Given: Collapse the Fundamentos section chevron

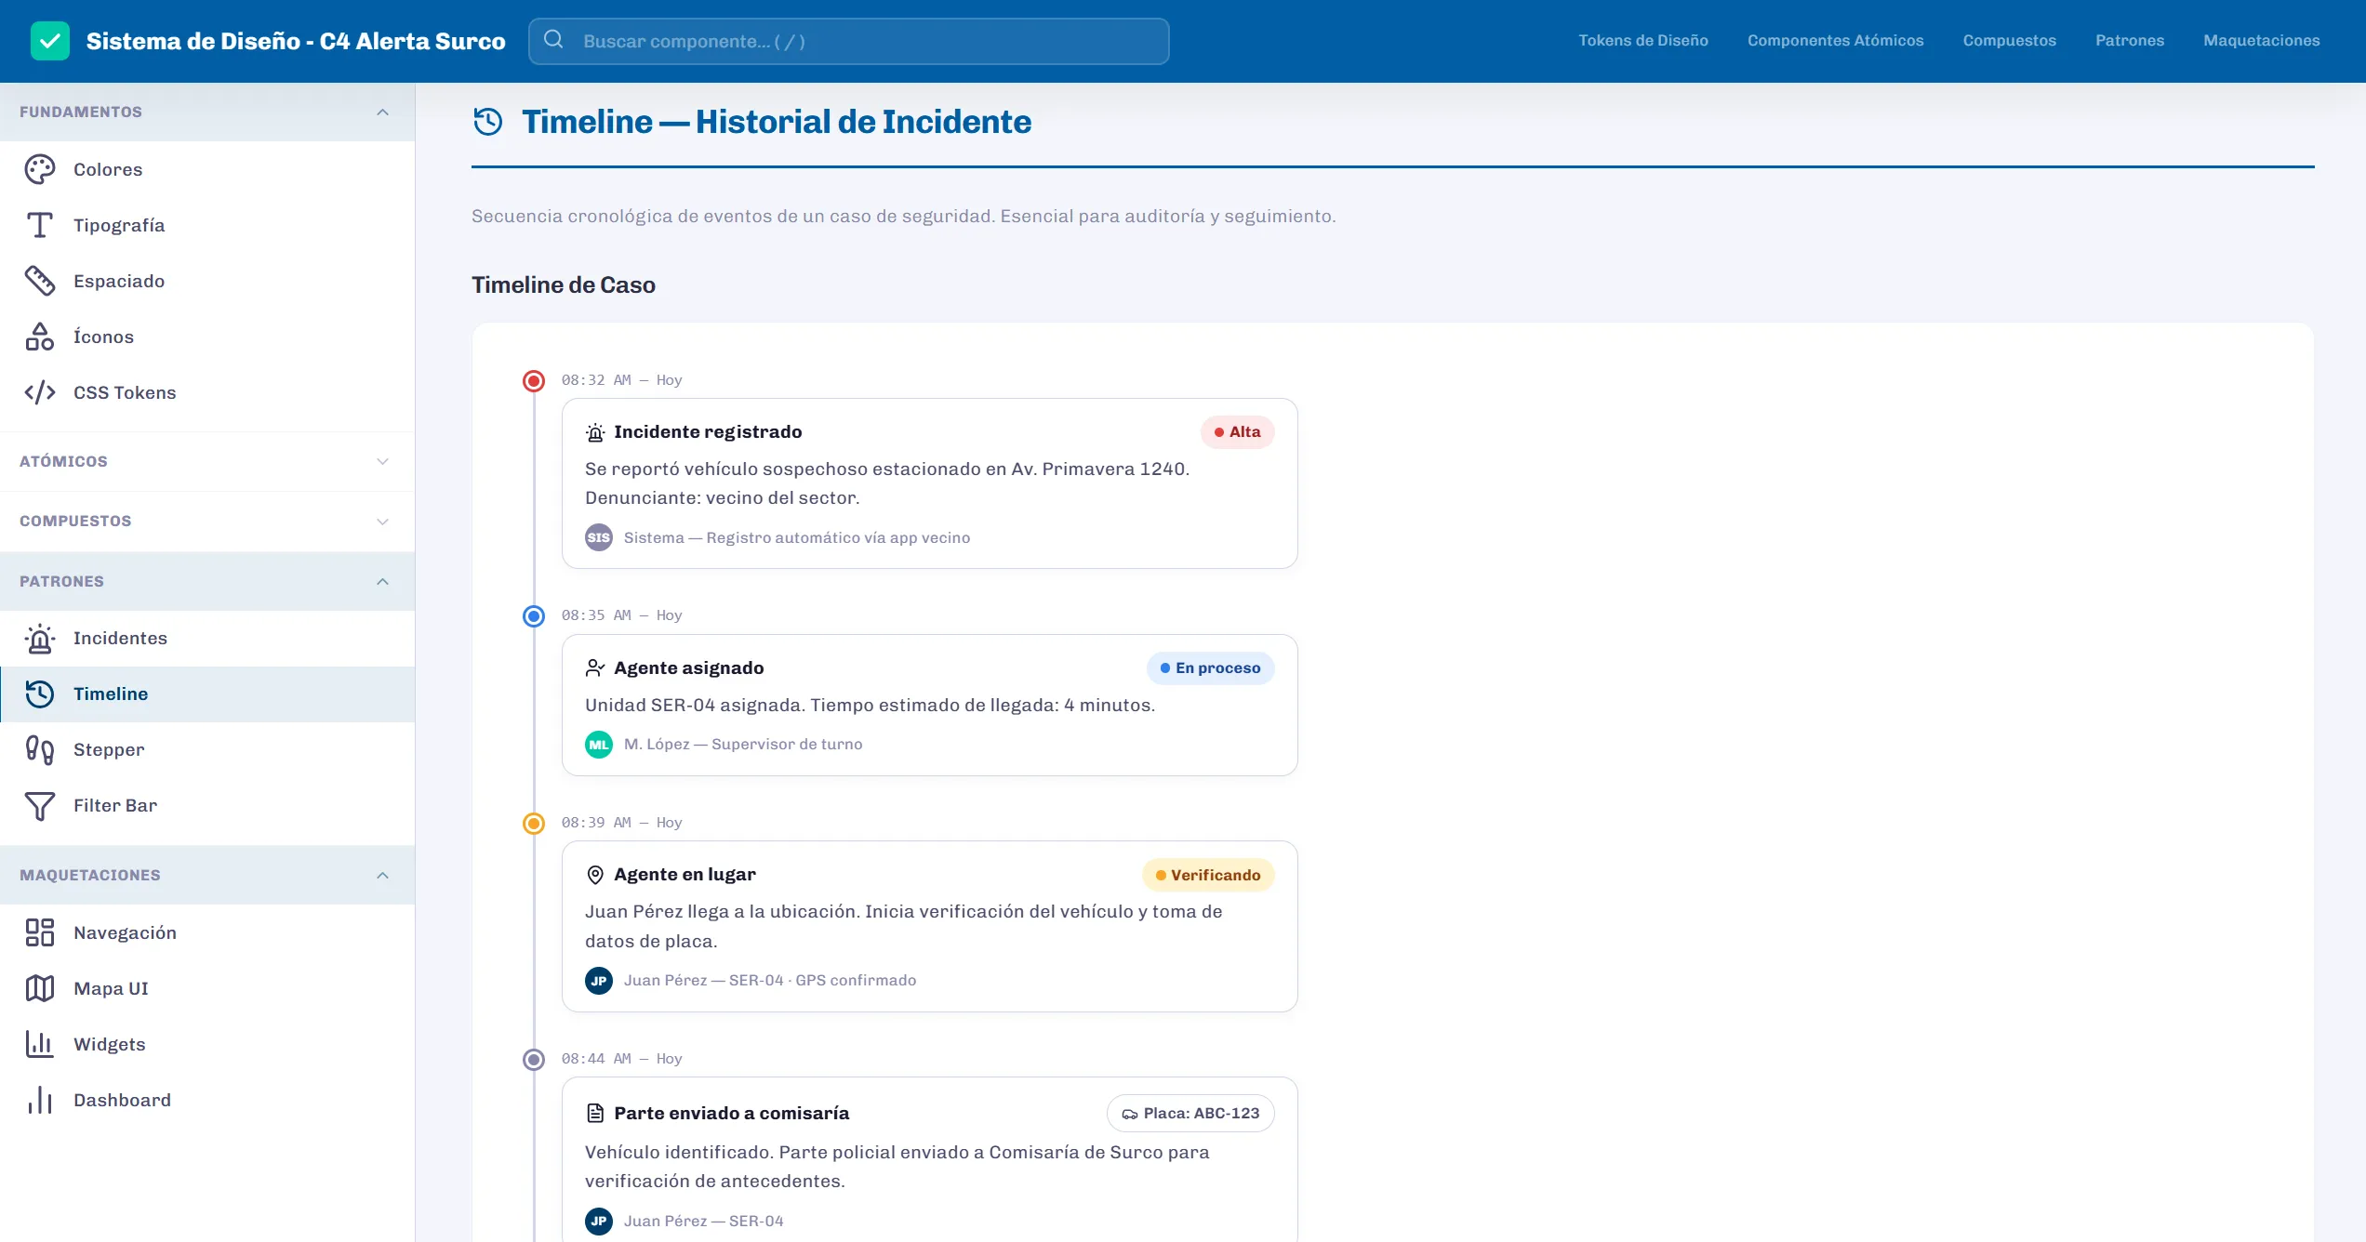Looking at the screenshot, I should coord(382,112).
